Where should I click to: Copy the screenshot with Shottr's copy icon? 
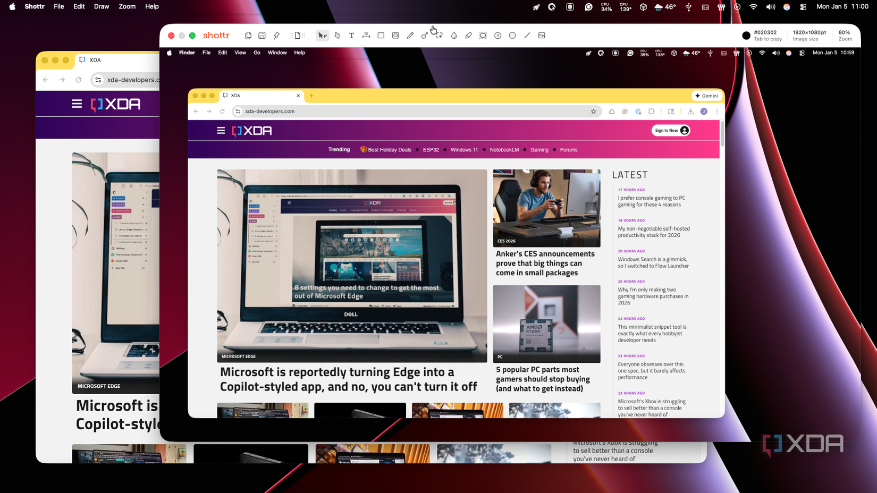point(248,36)
